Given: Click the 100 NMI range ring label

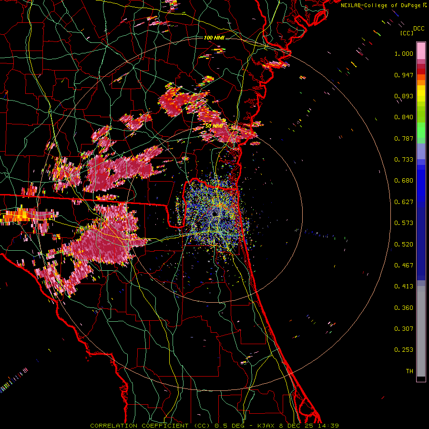Looking at the screenshot, I should coord(214,38).
